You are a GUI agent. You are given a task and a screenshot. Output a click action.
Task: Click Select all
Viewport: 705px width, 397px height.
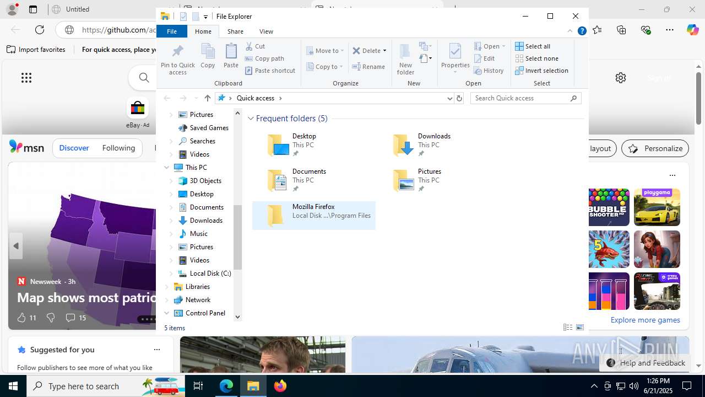point(533,46)
